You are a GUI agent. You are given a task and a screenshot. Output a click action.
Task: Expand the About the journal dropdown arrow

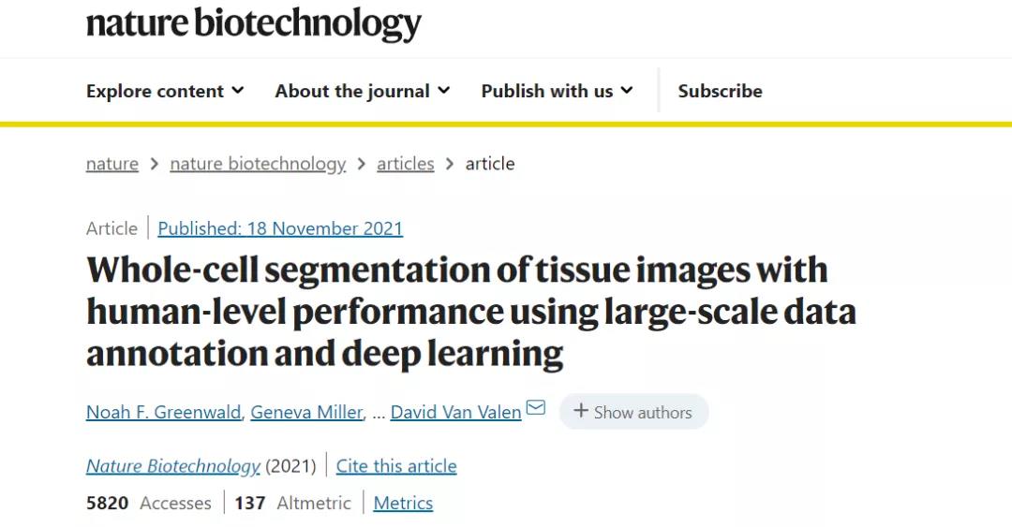444,91
